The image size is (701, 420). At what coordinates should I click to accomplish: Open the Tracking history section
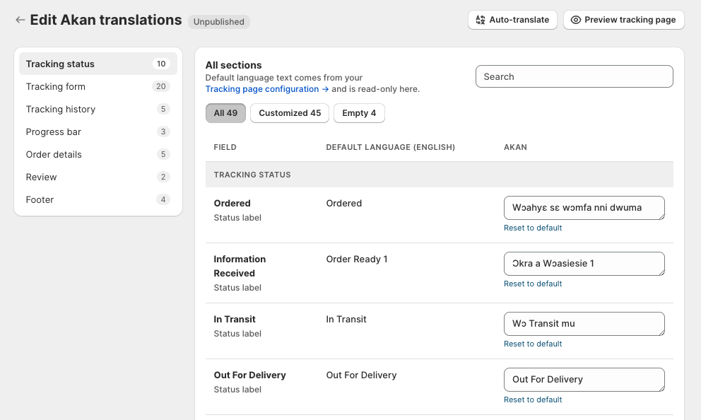98,109
